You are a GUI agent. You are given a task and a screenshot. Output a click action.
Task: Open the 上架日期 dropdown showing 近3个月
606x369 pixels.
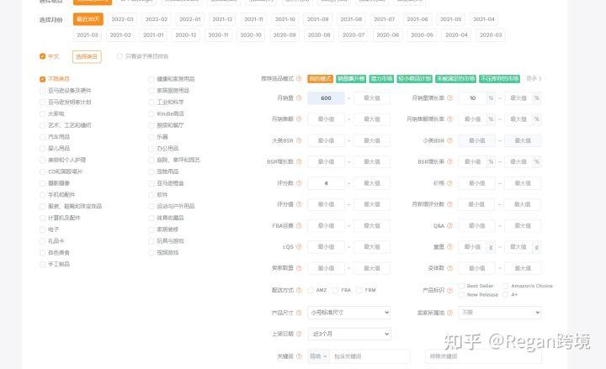(349, 334)
